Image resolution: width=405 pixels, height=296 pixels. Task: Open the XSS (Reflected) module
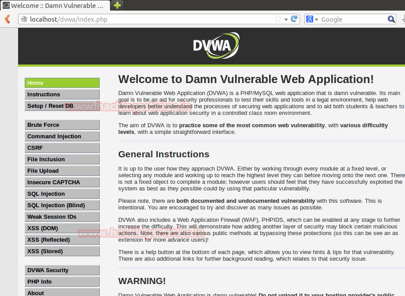point(62,240)
